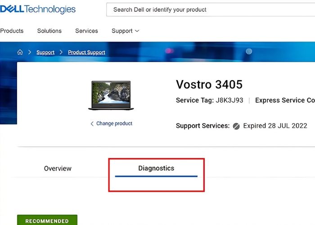Viewport: 315px width, 225px height.
Task: Click the Expired 28 JUL 2022 text
Action: pos(275,126)
